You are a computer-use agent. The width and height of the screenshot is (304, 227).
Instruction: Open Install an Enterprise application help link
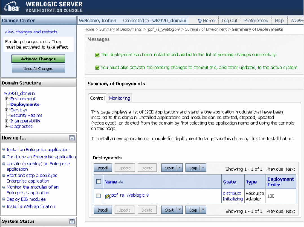(x=37, y=149)
